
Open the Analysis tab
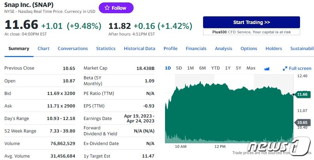tap(223, 49)
